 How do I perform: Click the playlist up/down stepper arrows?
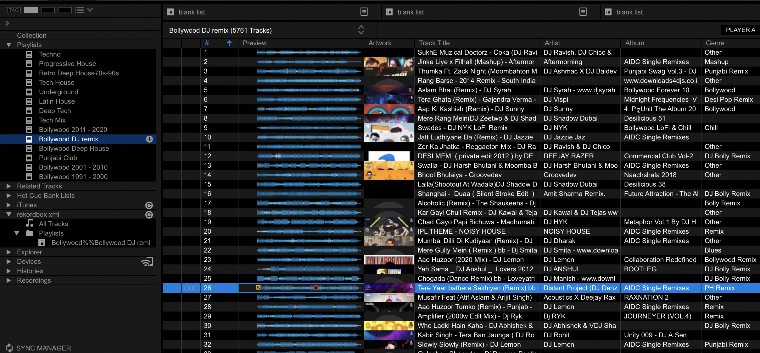(361, 30)
